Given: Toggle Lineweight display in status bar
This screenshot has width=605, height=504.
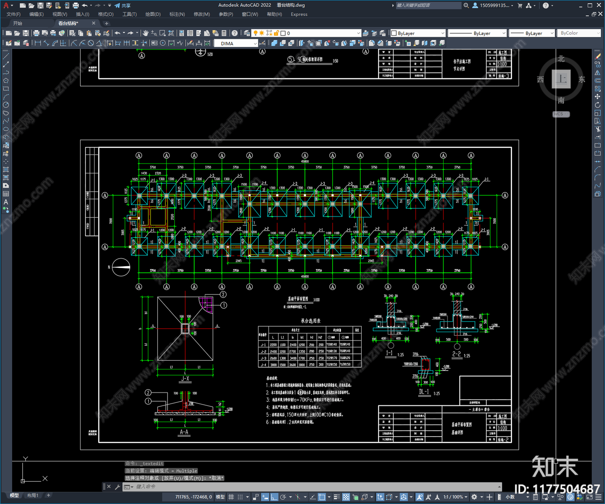Looking at the screenshot, I should pos(337,497).
